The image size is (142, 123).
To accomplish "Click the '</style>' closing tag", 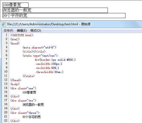I will point(29,76).
